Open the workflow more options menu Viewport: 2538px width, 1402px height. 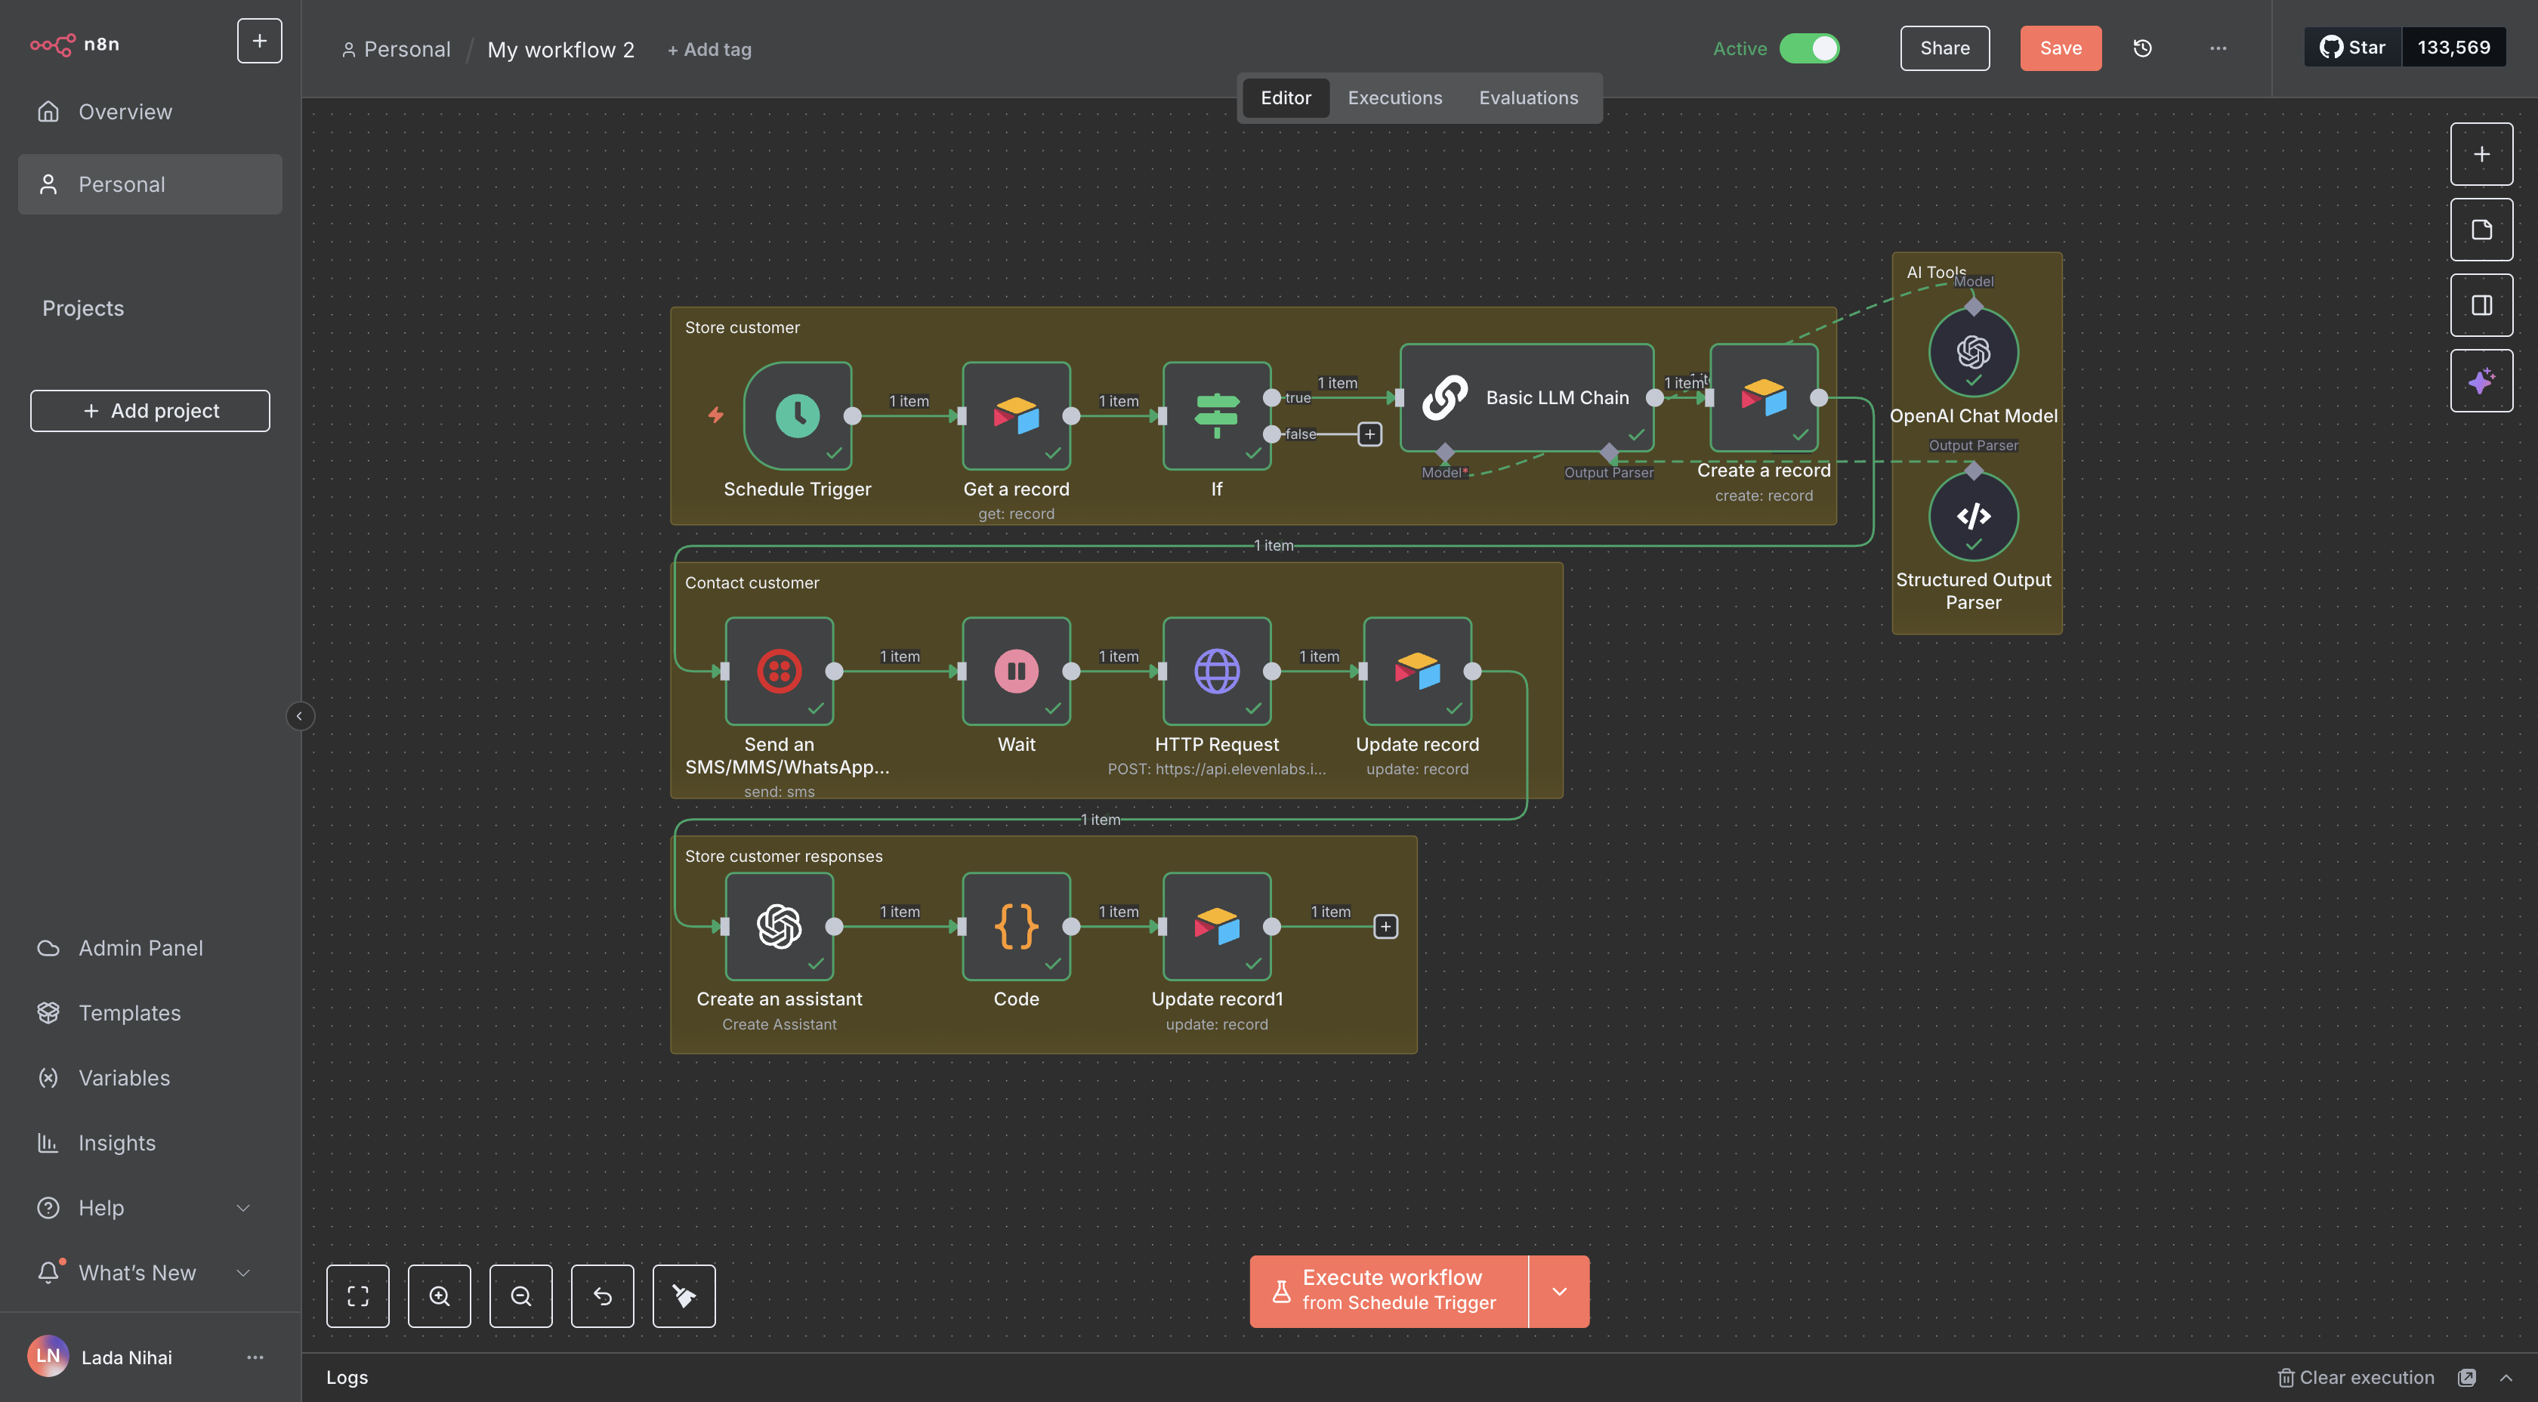pyautogui.click(x=2218, y=48)
